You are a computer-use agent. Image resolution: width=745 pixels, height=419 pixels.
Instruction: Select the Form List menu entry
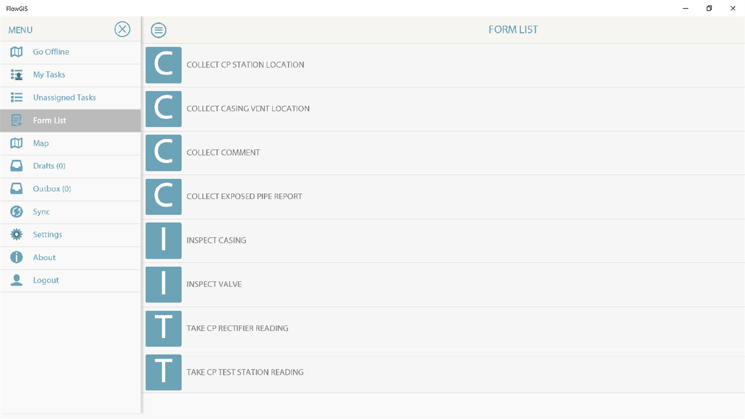pos(70,121)
